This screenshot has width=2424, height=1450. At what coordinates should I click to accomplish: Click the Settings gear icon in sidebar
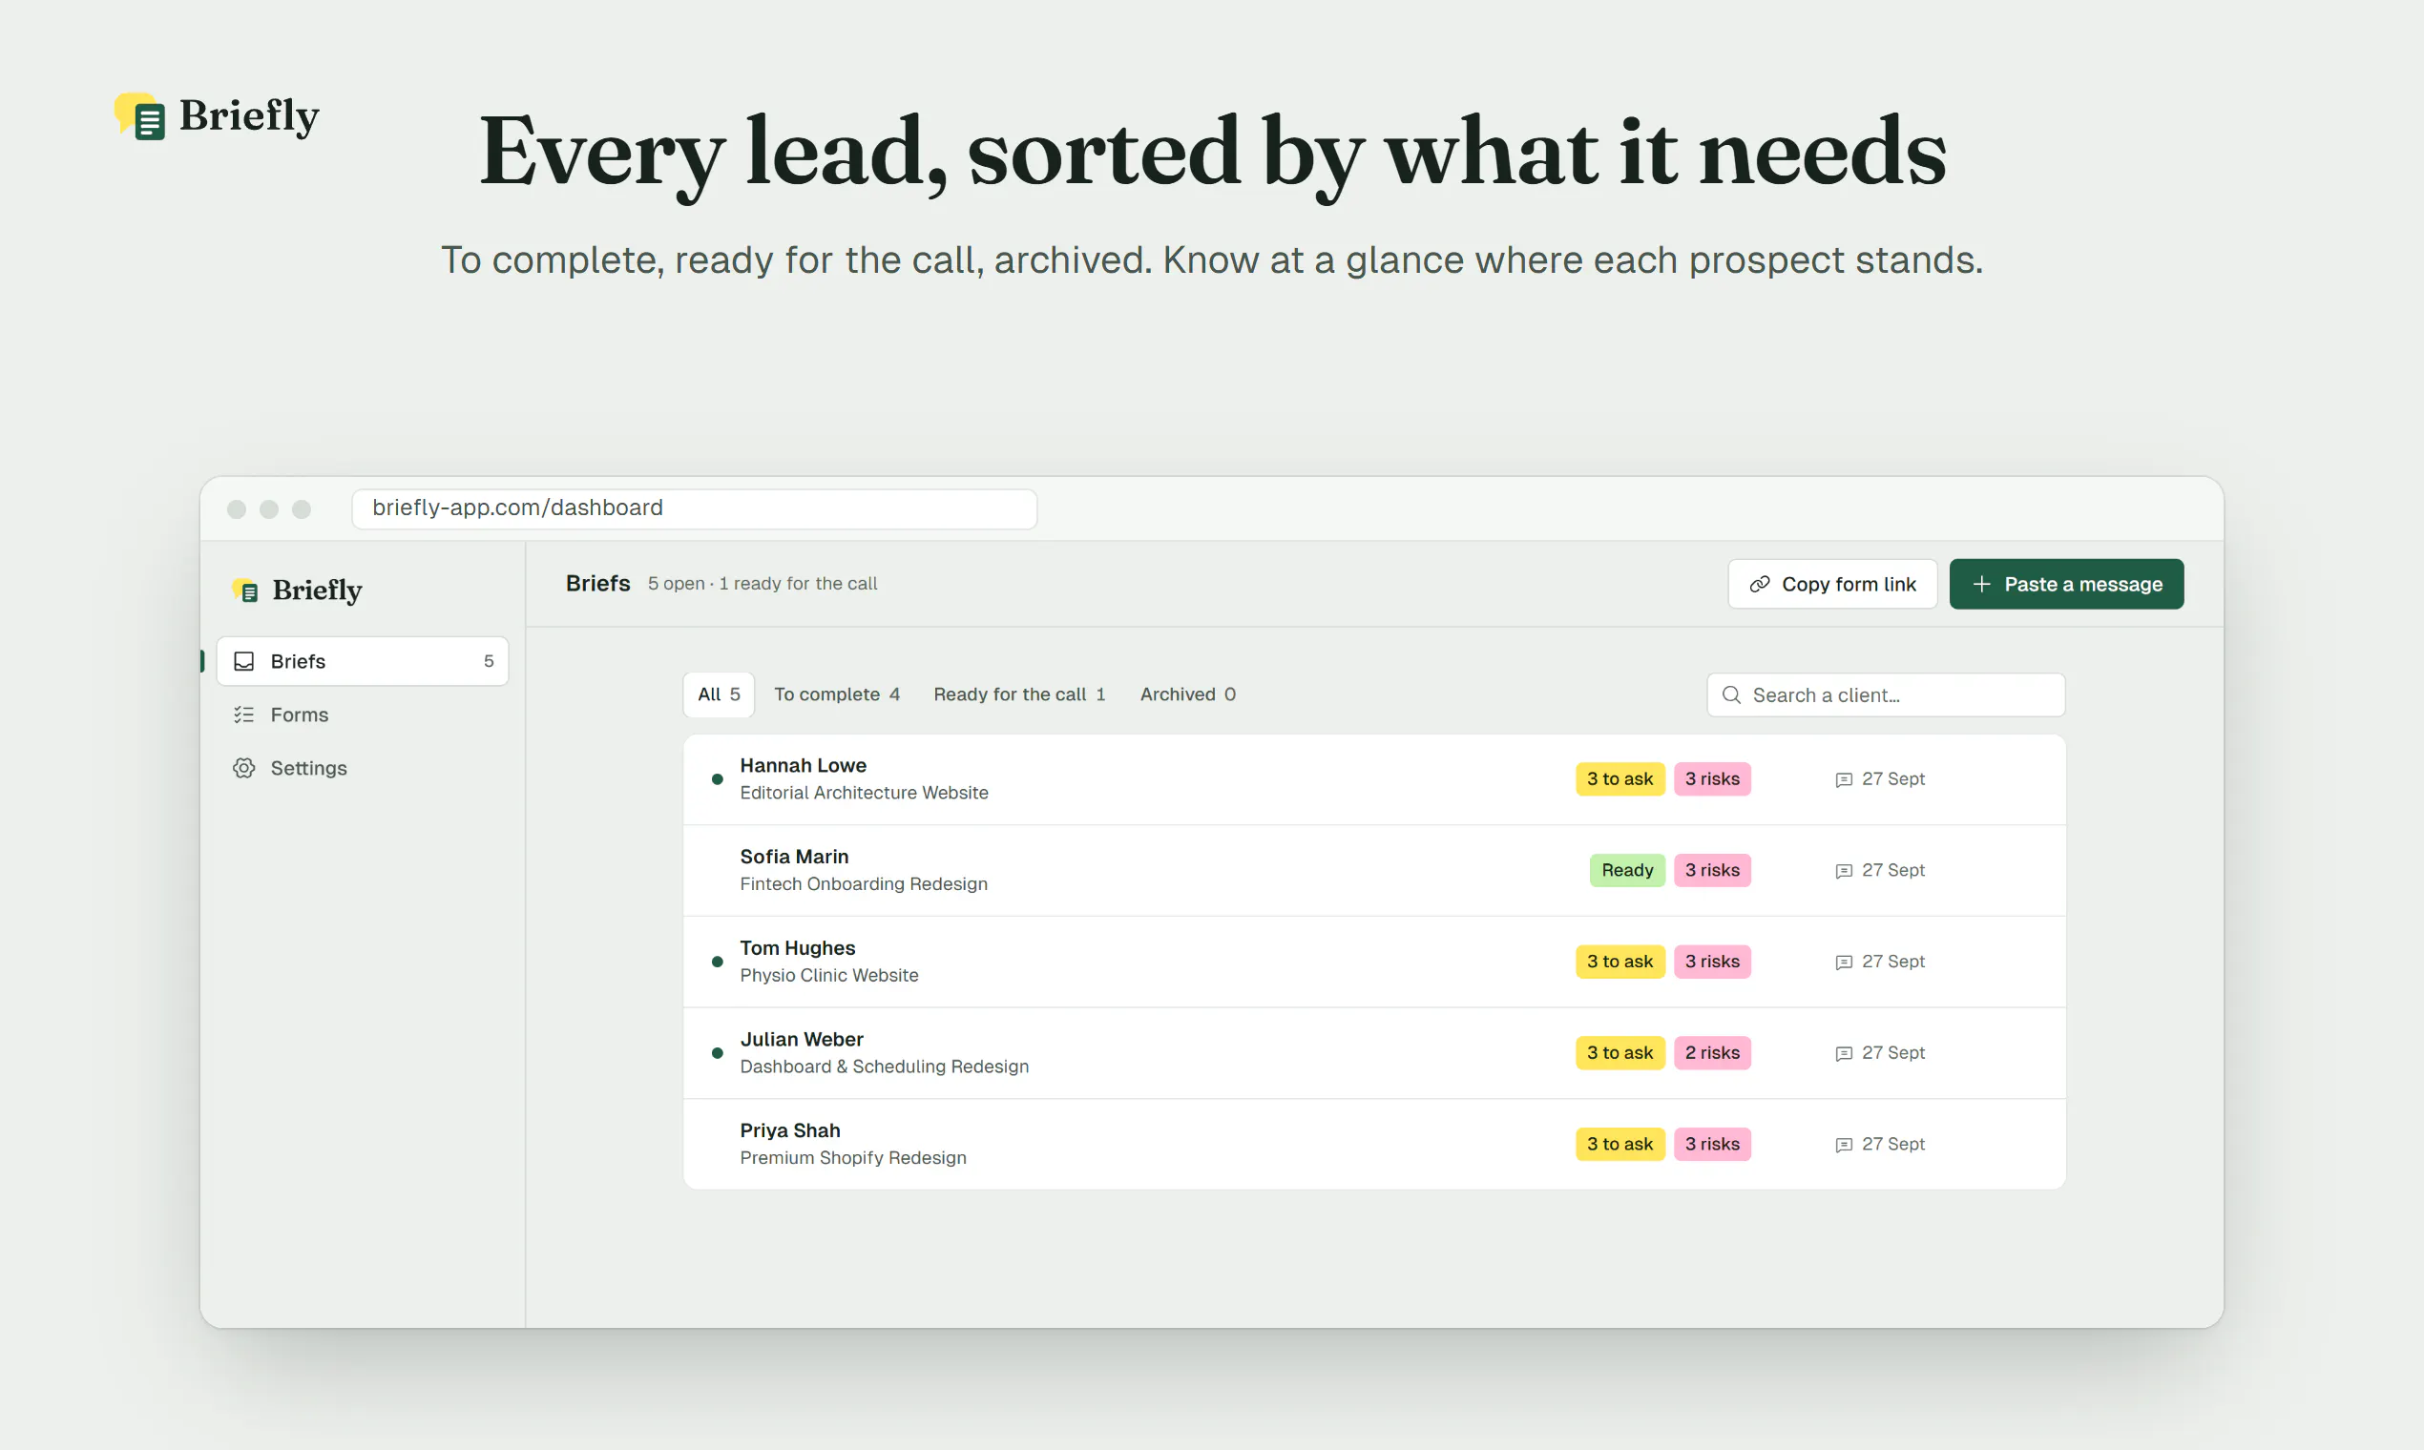(x=244, y=768)
